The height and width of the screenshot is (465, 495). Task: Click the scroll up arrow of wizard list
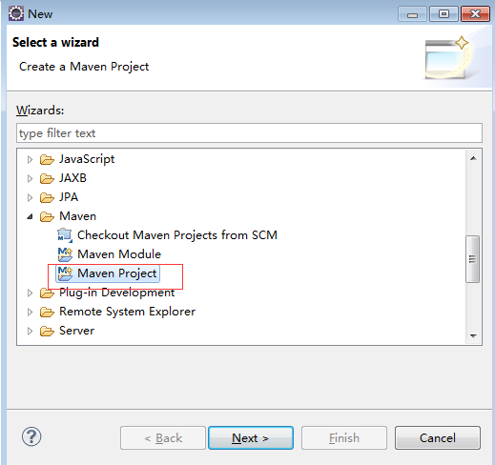[473, 158]
